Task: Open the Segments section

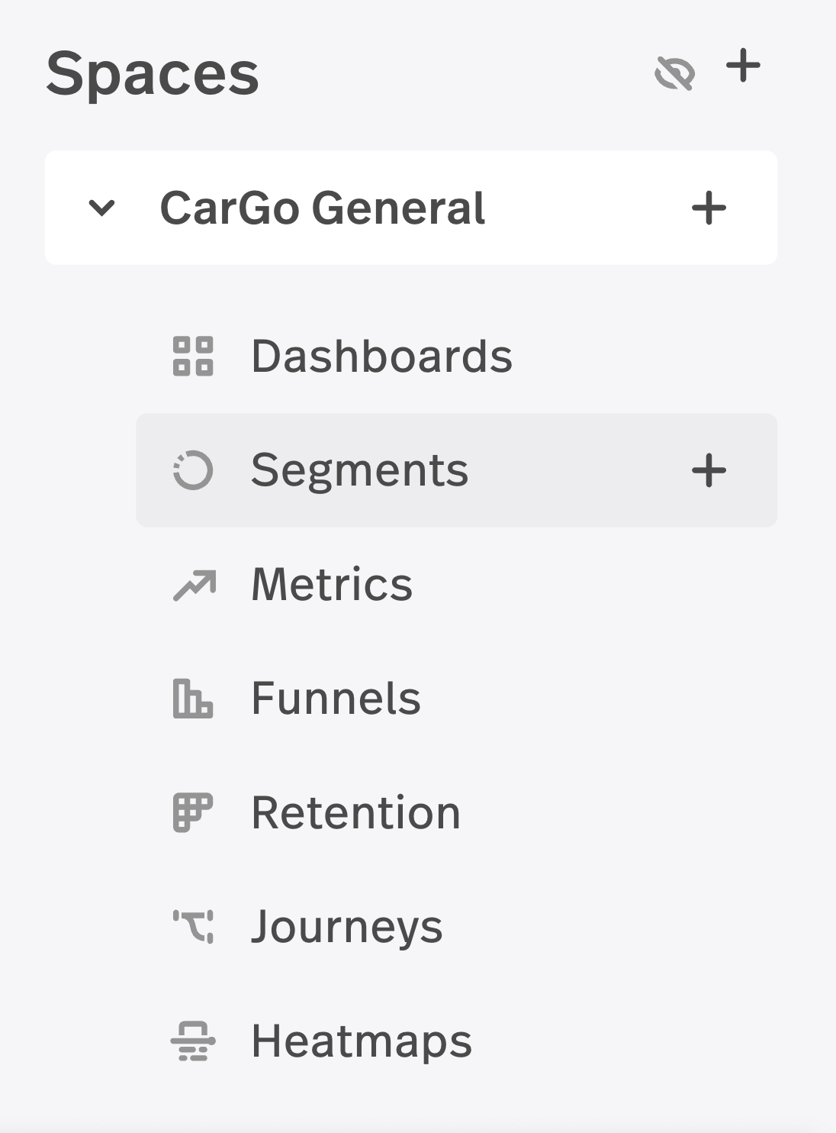Action: pos(359,470)
